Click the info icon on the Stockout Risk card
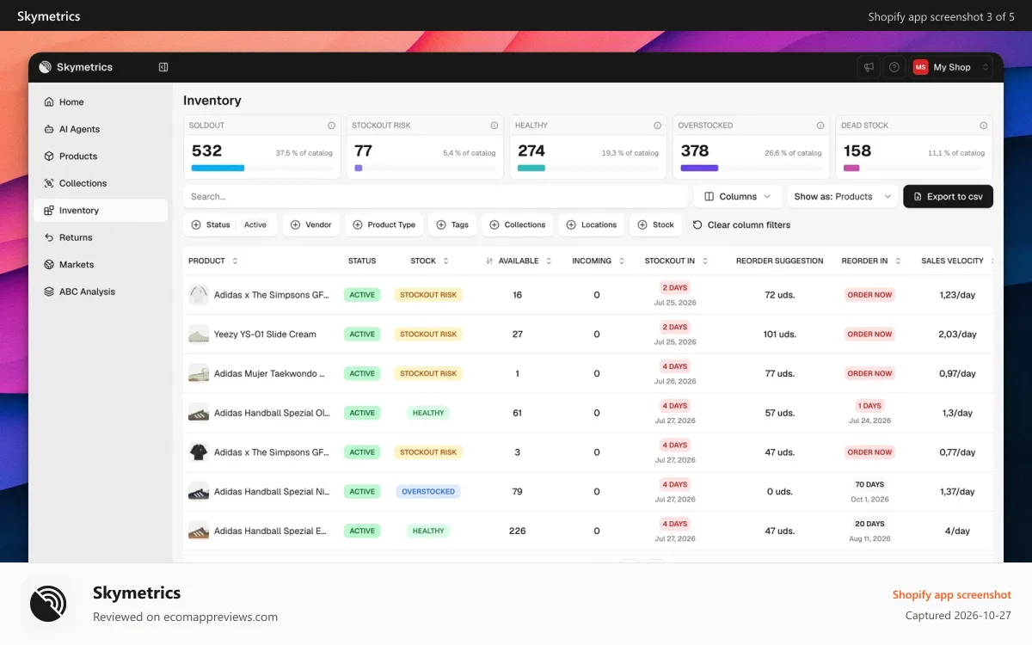Viewport: 1032px width, 645px height. click(x=494, y=126)
